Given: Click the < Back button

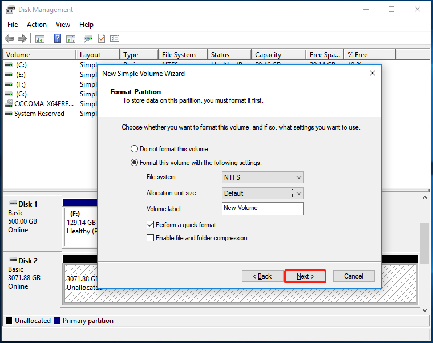Looking at the screenshot, I should pos(262,276).
